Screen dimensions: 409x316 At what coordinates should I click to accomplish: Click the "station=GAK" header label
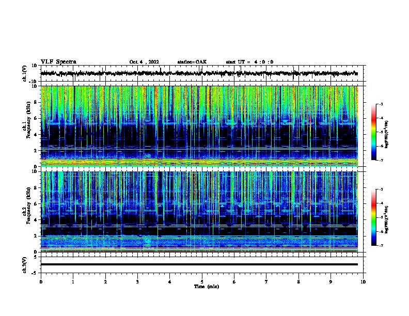(192, 62)
